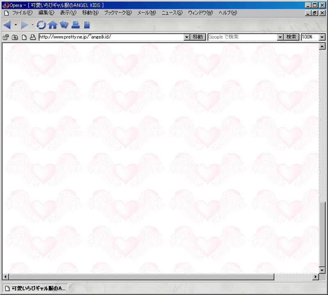Minimize the inner document window

pyautogui.click(x=308, y=13)
